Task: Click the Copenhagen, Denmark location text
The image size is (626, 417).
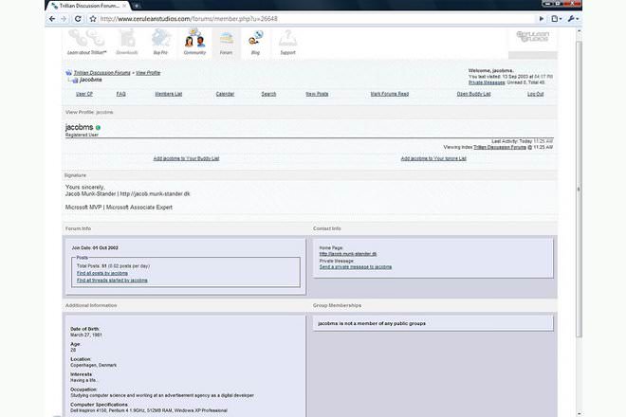Action: point(93,365)
